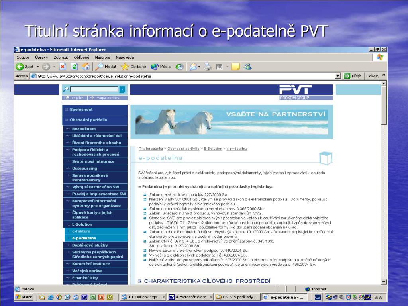Switch to 060515 podklady taskbar window
Viewport: 408px width, 306px height.
pos(237,297)
